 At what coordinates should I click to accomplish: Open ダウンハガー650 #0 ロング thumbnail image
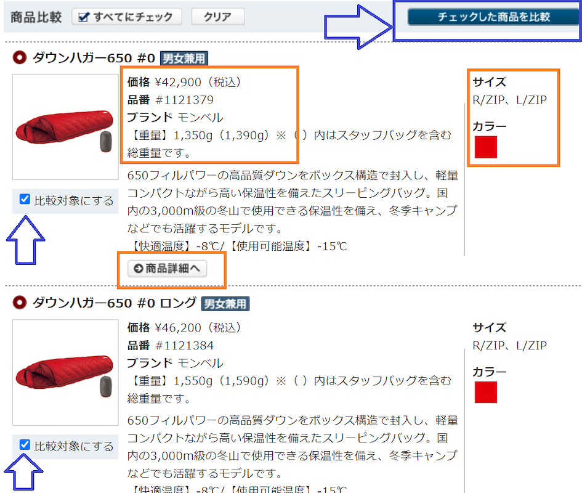click(65, 372)
